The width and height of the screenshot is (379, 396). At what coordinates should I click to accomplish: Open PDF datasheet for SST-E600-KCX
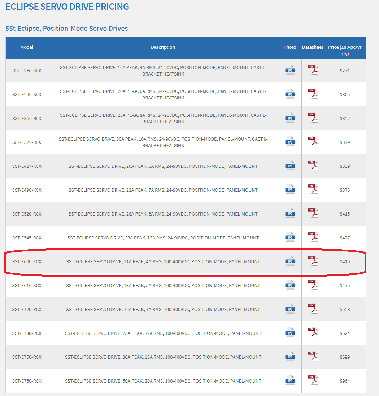pos(313,261)
